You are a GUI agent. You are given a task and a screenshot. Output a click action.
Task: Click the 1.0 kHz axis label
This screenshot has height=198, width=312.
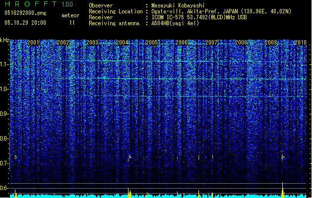pos(4,89)
